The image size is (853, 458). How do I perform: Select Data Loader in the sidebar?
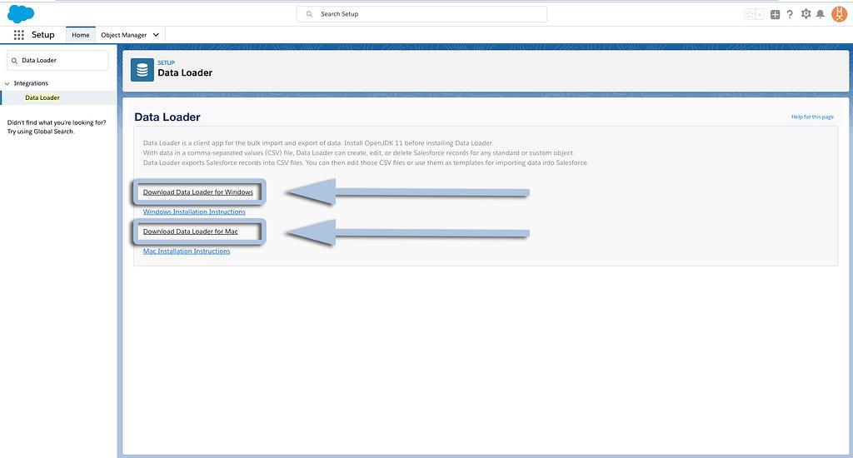42,97
